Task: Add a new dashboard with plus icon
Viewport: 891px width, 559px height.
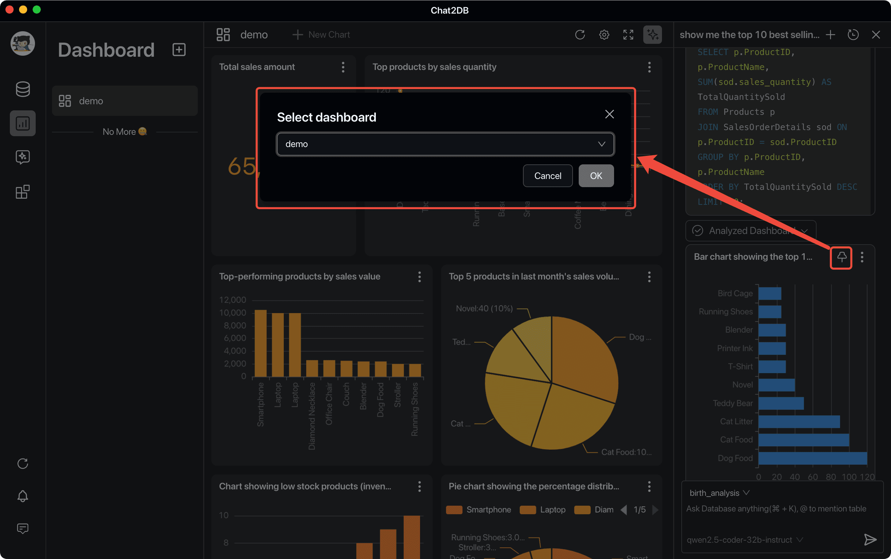Action: (179, 50)
